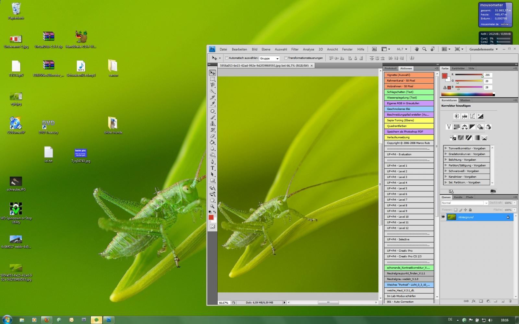Hide the Hintergrund layer via eye icon
The height and width of the screenshot is (324, 519).
click(443, 217)
